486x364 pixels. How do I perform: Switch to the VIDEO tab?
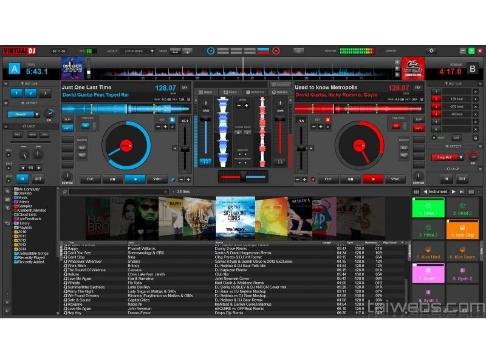[230, 92]
